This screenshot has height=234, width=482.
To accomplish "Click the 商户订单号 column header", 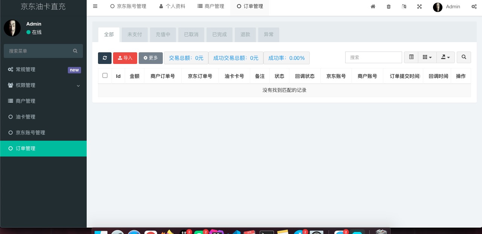I will 163,76.
